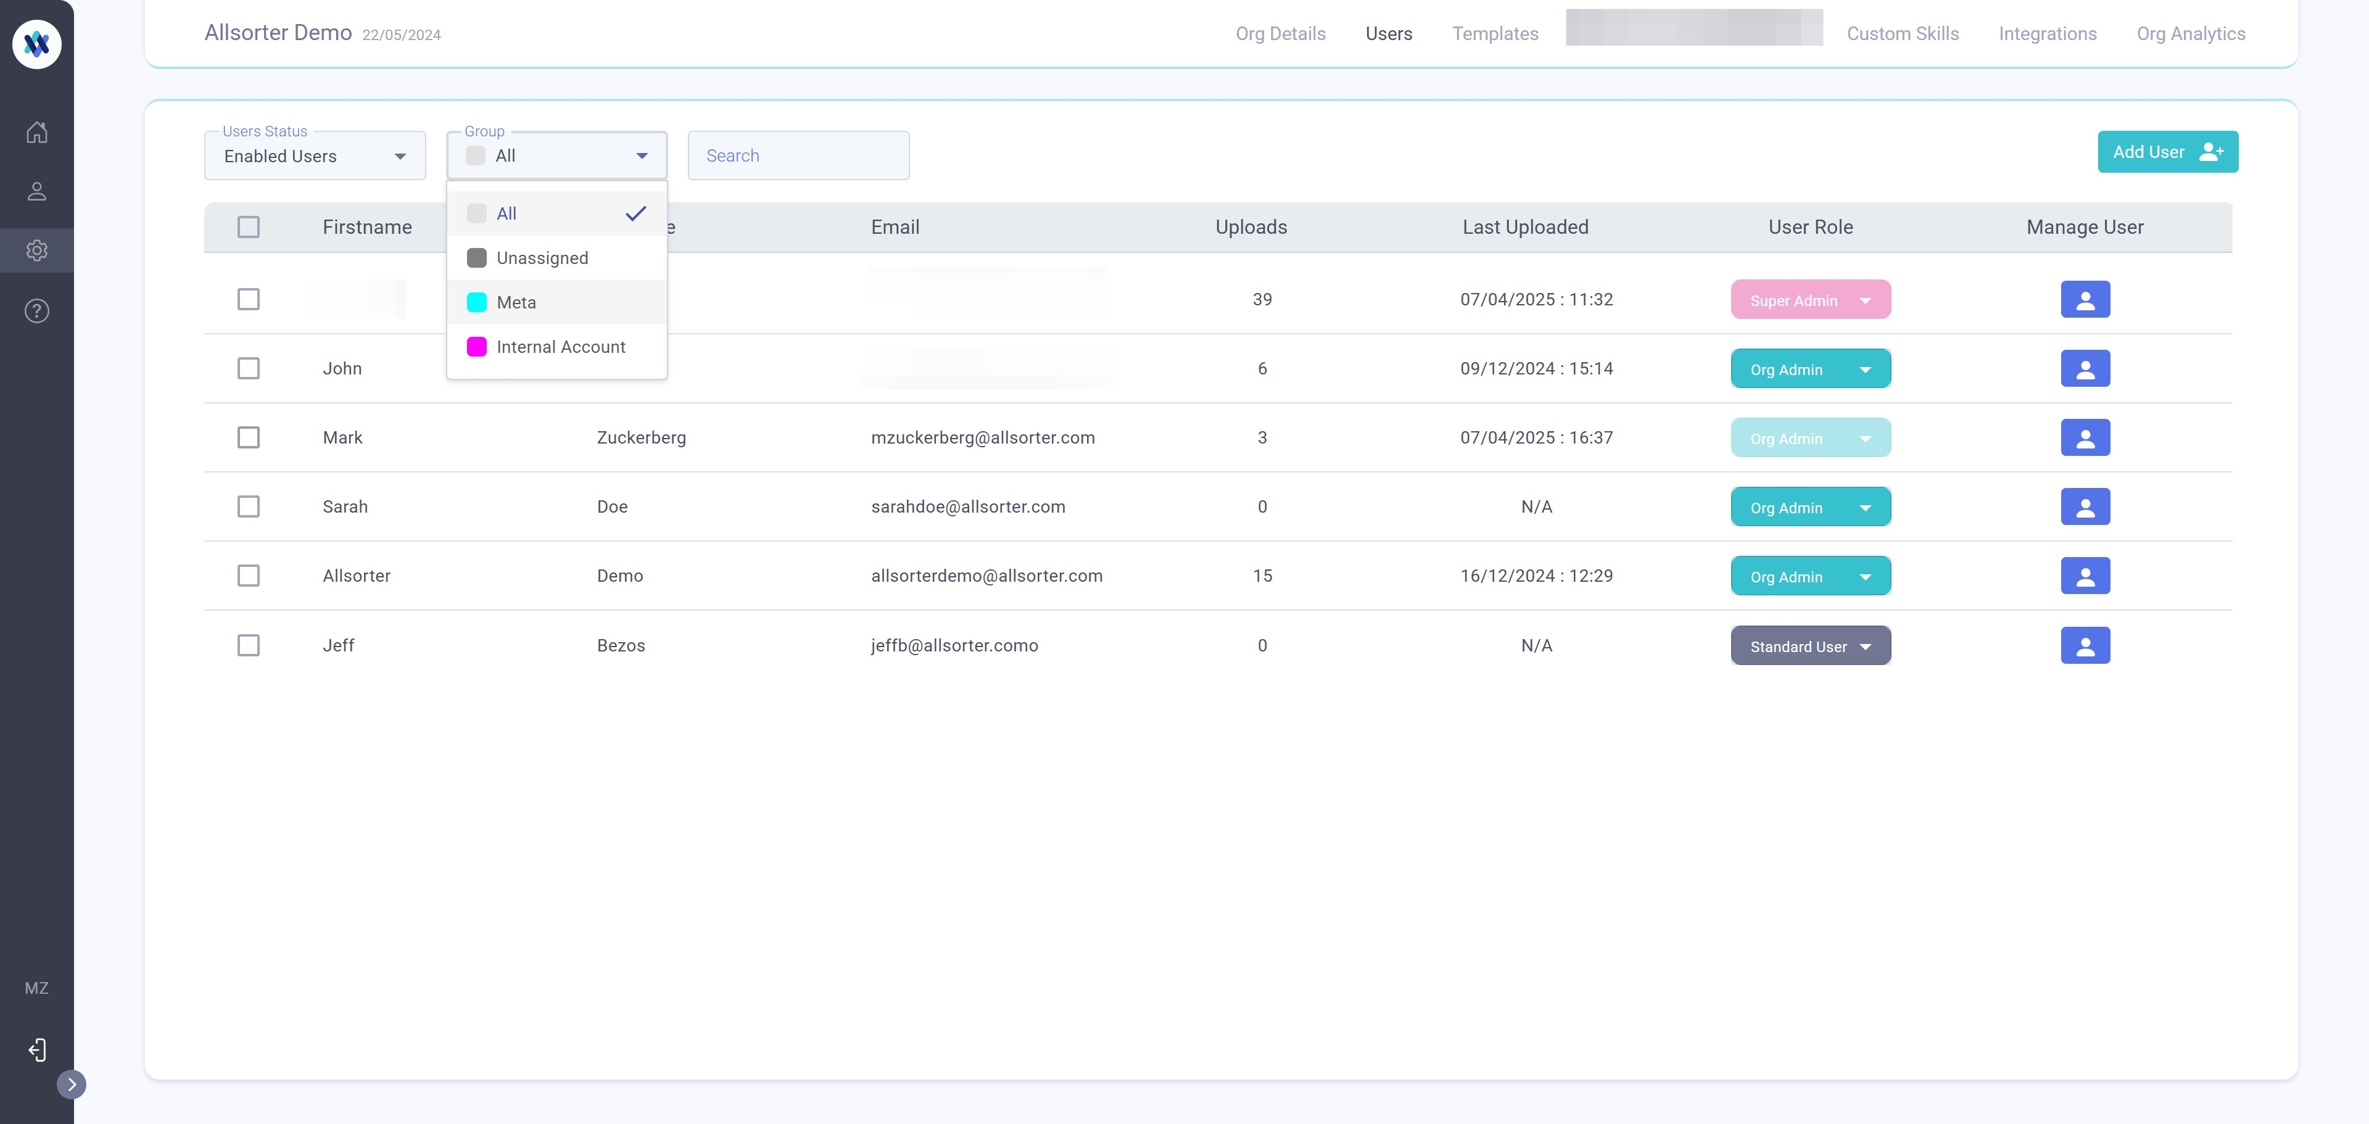Click the Allsorter logo icon

click(37, 43)
